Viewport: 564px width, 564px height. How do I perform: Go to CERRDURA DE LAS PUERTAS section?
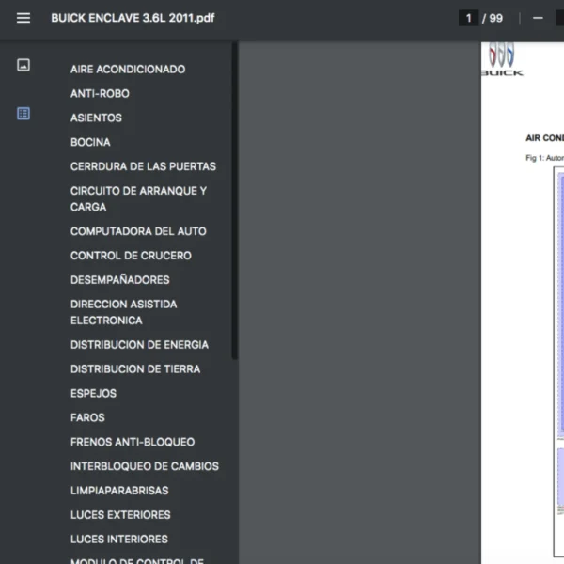pos(143,166)
